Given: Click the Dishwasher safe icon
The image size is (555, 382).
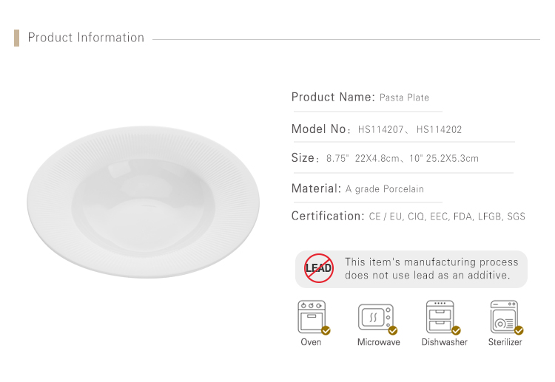Looking at the screenshot, I should (440, 317).
